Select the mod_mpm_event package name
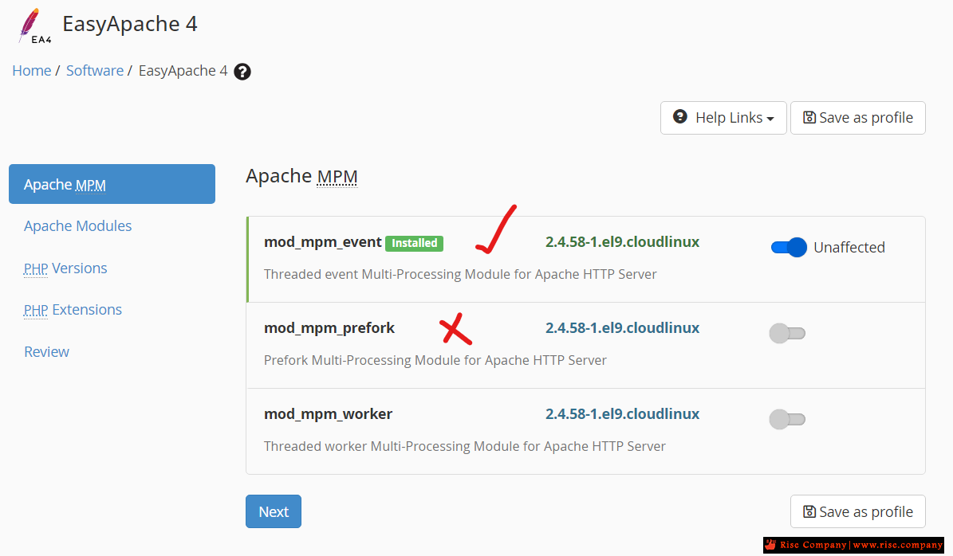The image size is (953, 556). pyautogui.click(x=323, y=242)
